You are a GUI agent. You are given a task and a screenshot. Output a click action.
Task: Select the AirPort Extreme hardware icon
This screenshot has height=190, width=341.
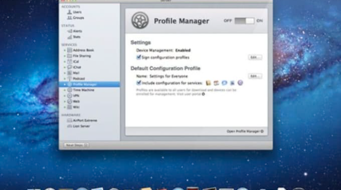tap(70, 120)
